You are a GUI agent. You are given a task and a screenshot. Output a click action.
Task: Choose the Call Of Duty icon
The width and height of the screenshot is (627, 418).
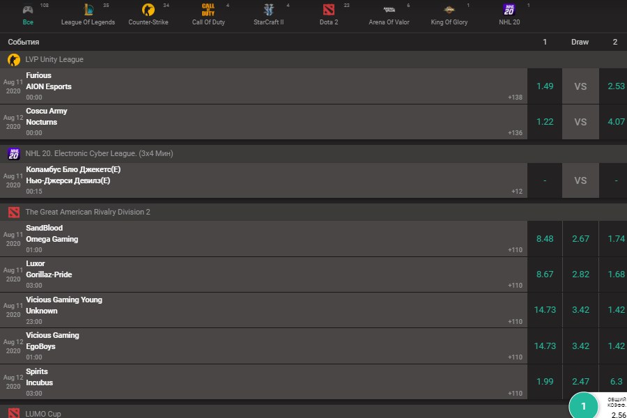(208, 10)
